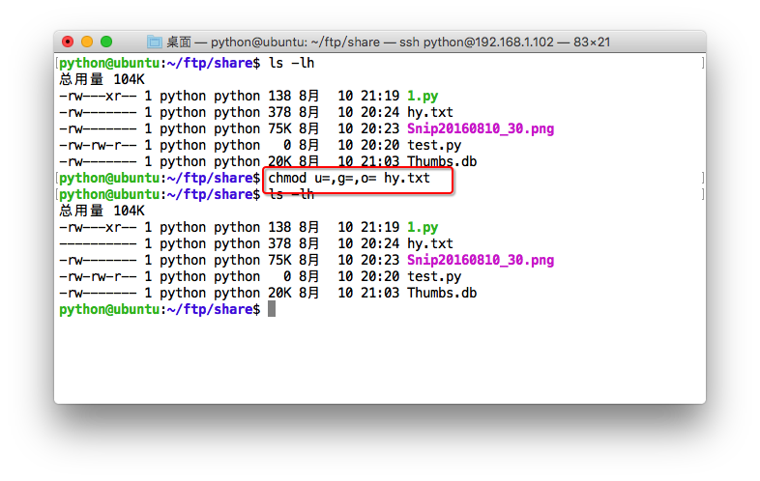Click the terminal cursor at the last prompt
760x481 pixels.
pos(272,309)
